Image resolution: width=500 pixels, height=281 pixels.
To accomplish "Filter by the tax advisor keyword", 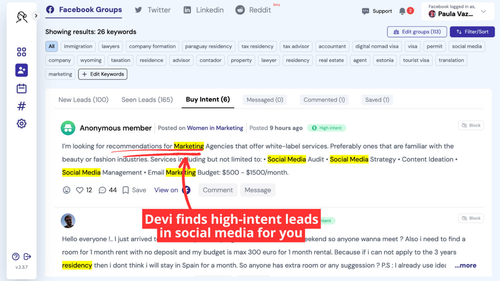I will coord(296,46).
